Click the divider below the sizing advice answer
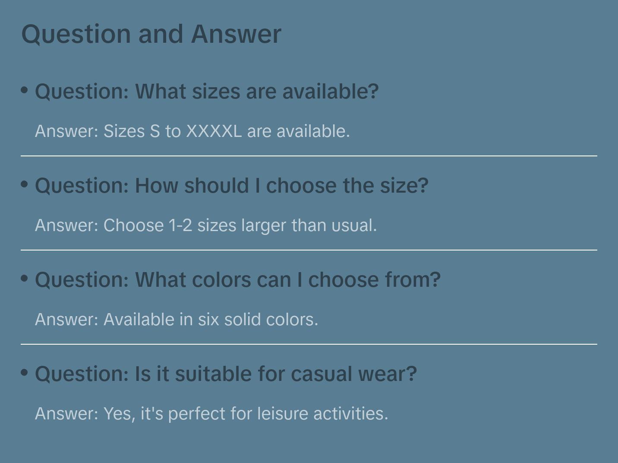618x463 pixels. point(309,250)
